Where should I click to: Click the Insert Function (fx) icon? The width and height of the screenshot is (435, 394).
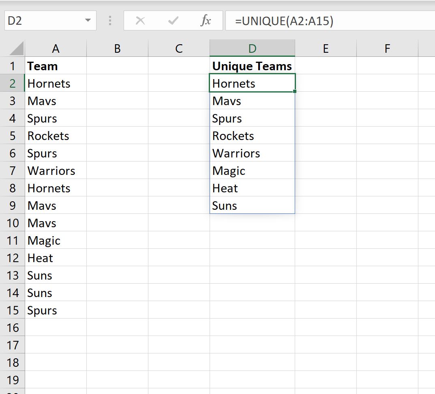[206, 21]
